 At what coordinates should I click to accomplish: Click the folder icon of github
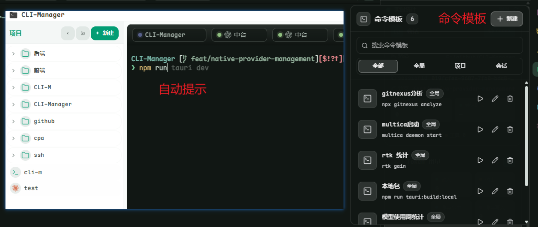25,121
